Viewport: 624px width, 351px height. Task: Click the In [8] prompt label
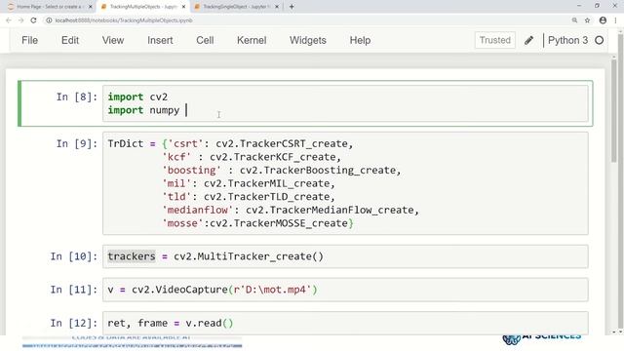77,97
